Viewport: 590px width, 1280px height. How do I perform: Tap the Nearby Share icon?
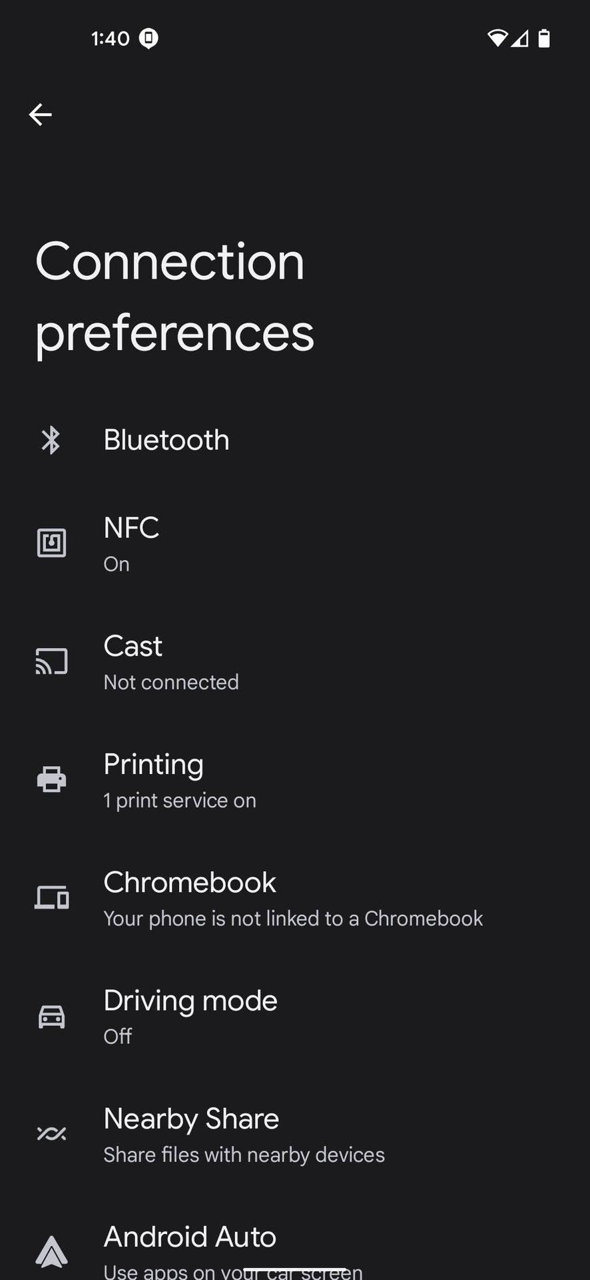click(x=51, y=1133)
